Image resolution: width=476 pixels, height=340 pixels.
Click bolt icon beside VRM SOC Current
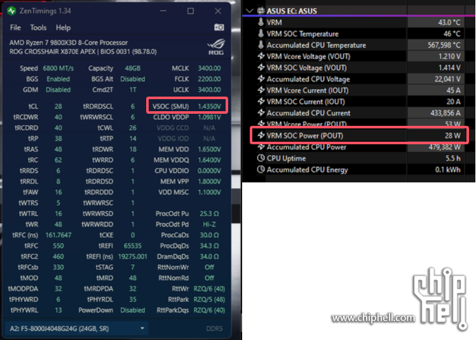(261, 102)
